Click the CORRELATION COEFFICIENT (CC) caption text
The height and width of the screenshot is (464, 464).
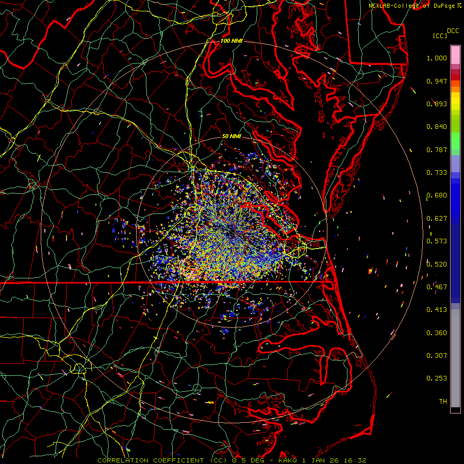pos(162,460)
